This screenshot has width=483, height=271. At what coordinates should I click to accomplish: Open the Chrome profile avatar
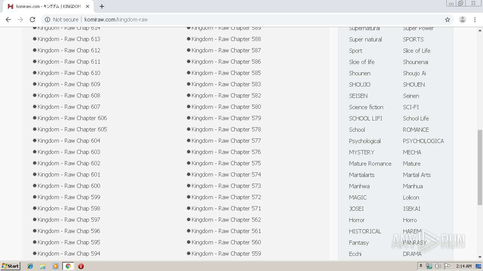462,20
